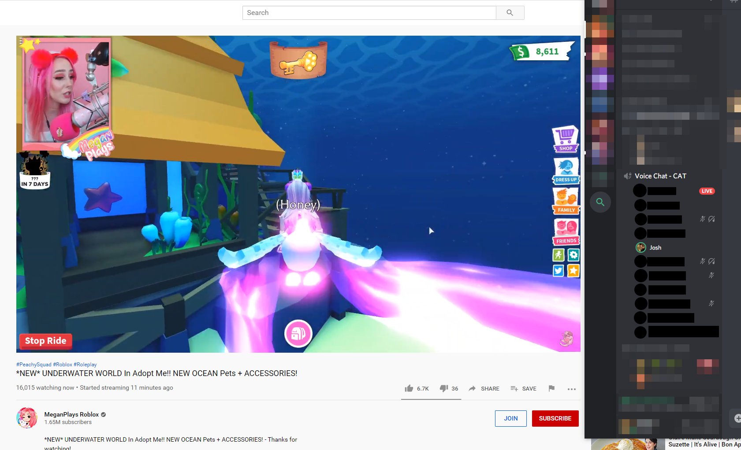Click the green running figure icon
This screenshot has height=450, width=741.
pyautogui.click(x=559, y=255)
